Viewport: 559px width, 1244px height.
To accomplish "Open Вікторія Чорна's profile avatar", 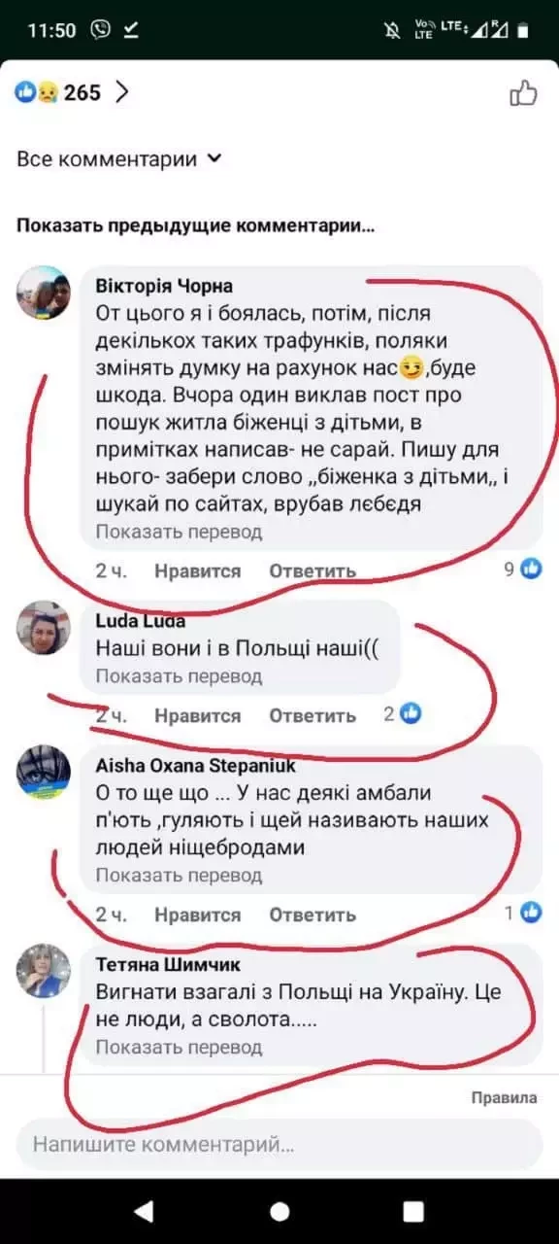I will pos(44,292).
